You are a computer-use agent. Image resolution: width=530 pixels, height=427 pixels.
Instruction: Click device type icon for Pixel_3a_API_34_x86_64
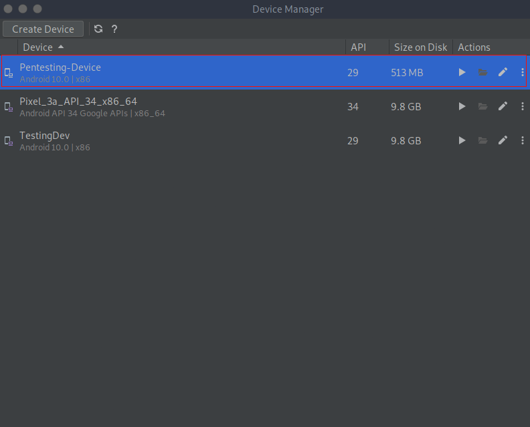click(9, 107)
